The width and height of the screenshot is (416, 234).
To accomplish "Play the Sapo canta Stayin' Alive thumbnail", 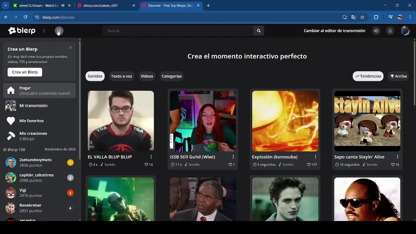I will click(x=367, y=121).
